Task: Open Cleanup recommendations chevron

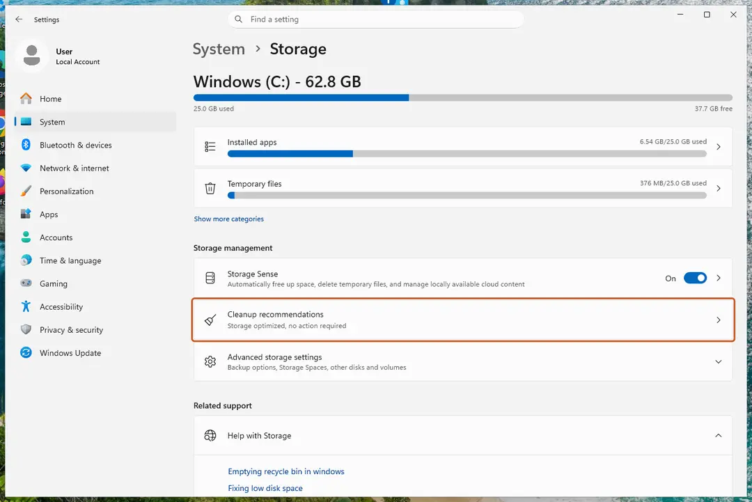Action: click(x=718, y=320)
